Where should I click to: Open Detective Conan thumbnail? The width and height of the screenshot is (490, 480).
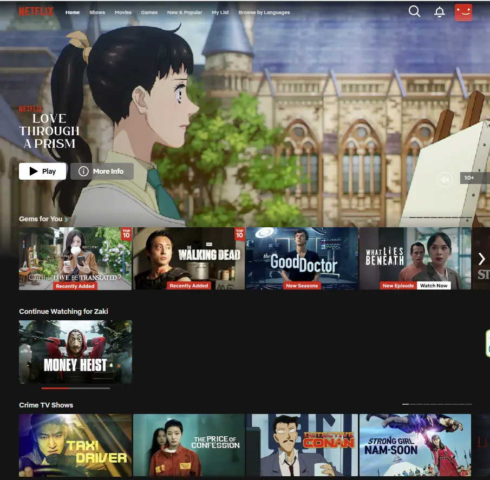click(x=302, y=445)
